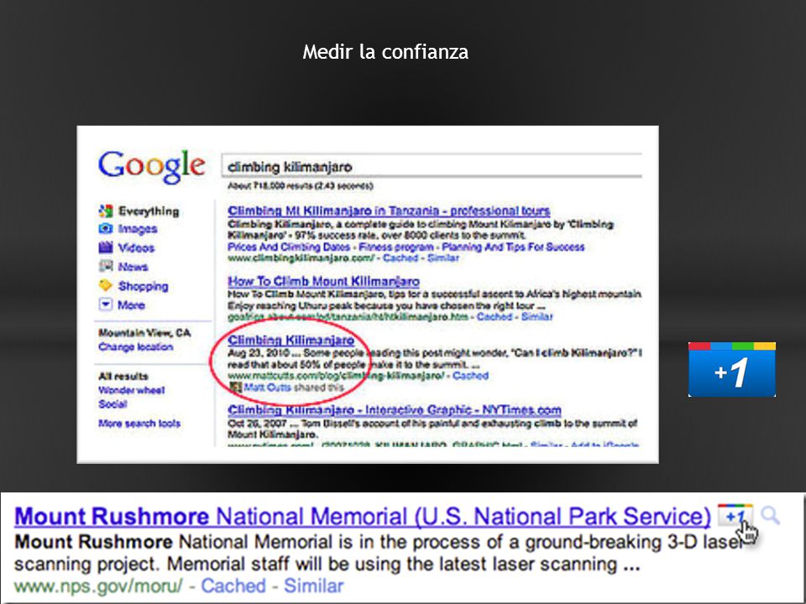The height and width of the screenshot is (604, 806).
Task: Open Similar link for nps.gov/moru result
Action: point(313,586)
